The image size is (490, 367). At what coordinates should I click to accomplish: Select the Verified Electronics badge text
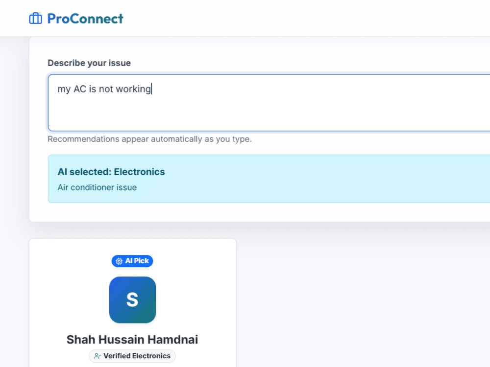click(x=137, y=356)
